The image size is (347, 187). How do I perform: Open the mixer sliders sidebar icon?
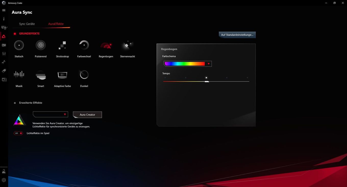[x=4, y=54]
